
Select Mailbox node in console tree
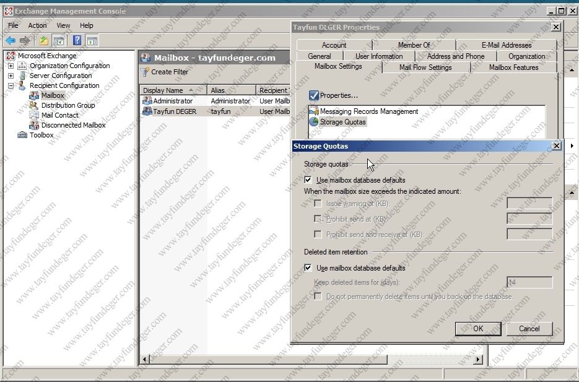[x=53, y=95]
